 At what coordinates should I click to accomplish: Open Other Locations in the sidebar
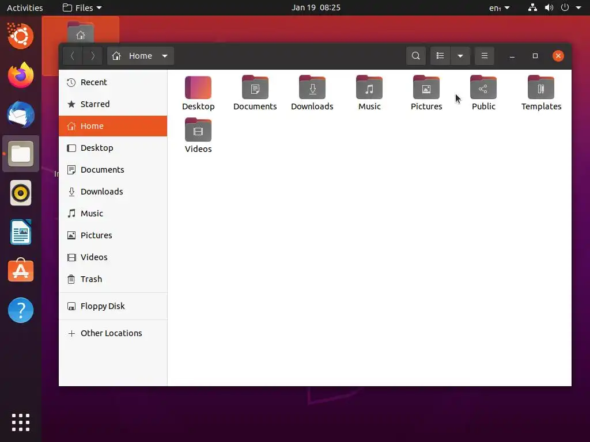click(113, 333)
